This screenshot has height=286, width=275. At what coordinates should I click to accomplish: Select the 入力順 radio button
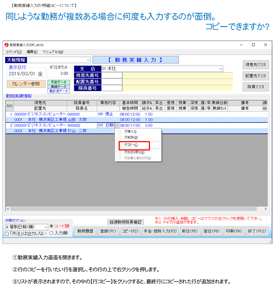52,233
